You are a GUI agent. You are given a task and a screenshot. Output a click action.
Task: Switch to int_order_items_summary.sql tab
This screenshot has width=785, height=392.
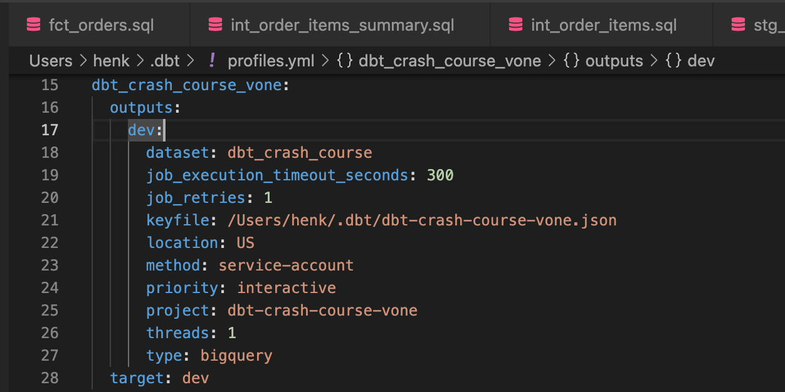tap(340, 25)
